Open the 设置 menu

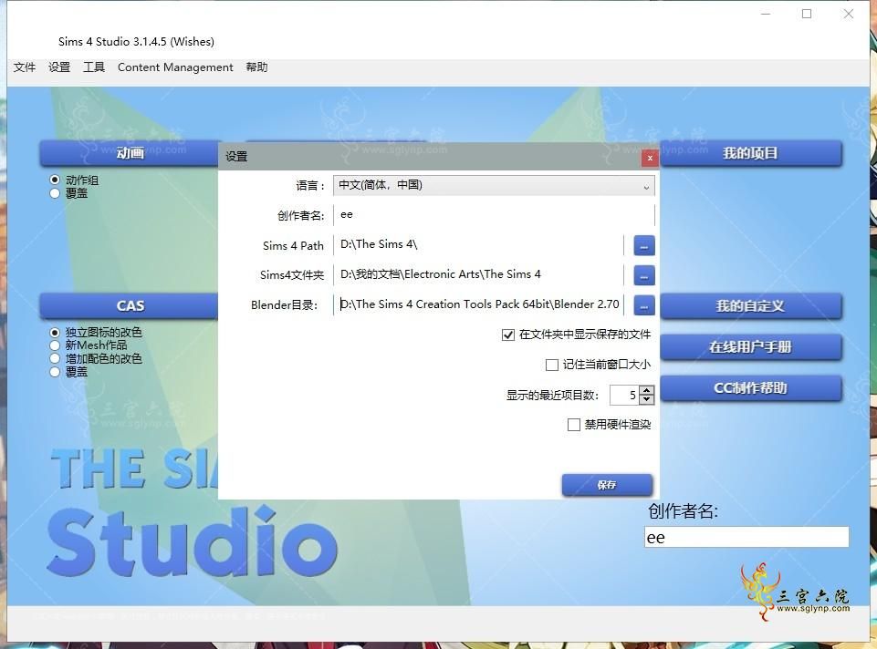pyautogui.click(x=59, y=67)
